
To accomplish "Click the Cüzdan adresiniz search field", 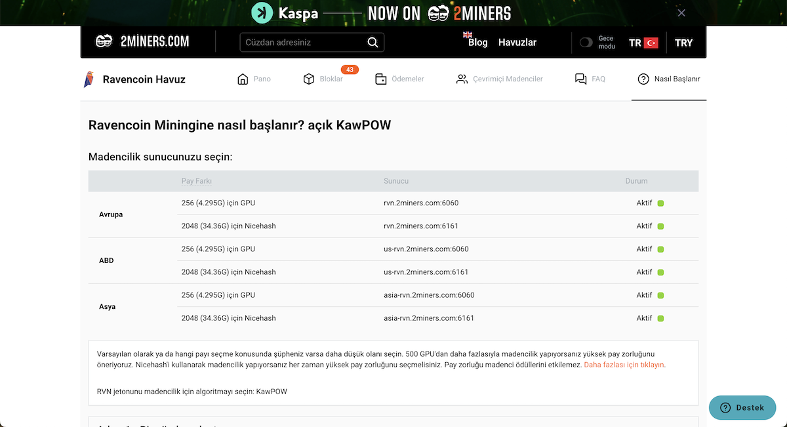I will (x=302, y=41).
